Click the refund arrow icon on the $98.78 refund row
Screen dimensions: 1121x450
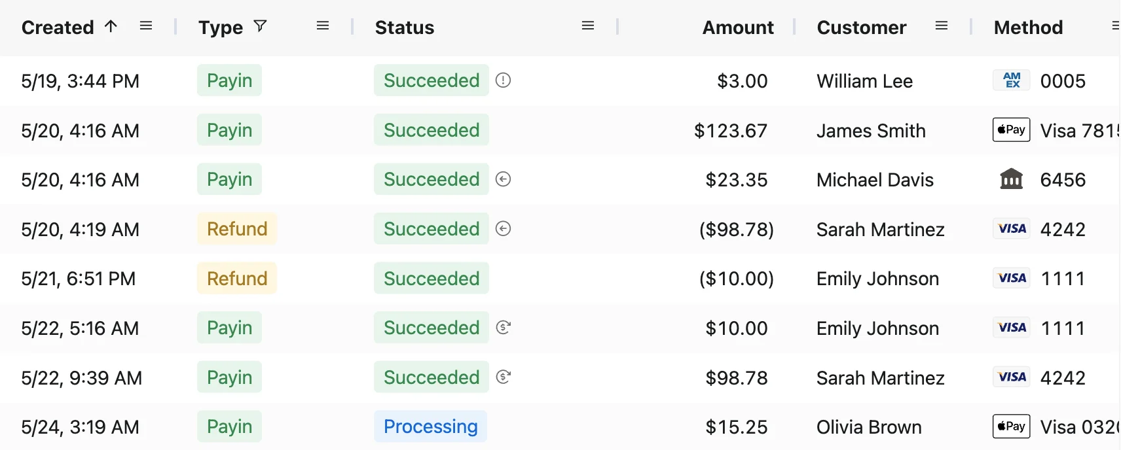(503, 229)
